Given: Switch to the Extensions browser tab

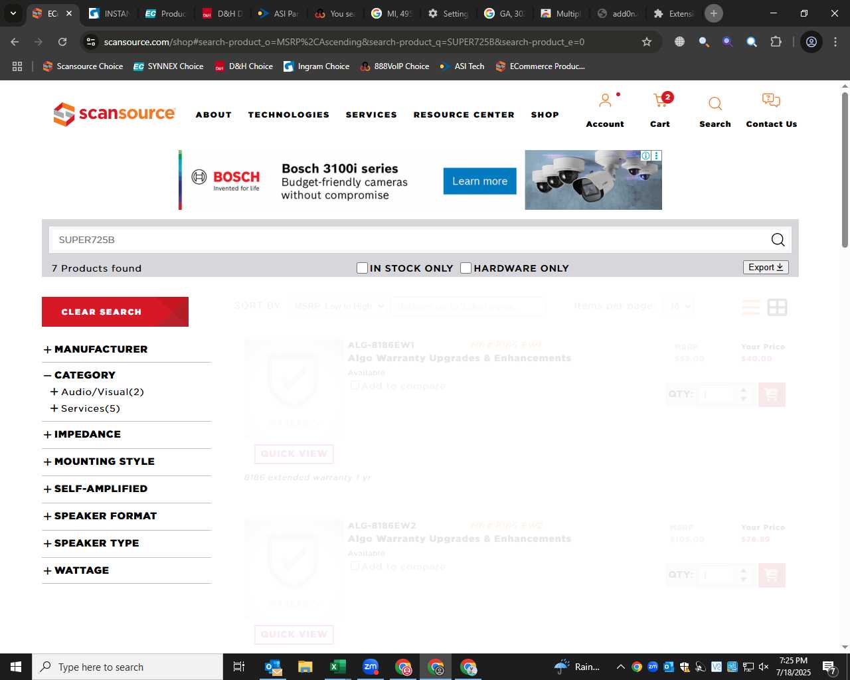Looking at the screenshot, I should click(675, 13).
